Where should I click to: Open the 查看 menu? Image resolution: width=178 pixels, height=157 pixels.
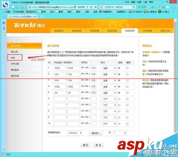pyautogui.click(x=133, y=2)
